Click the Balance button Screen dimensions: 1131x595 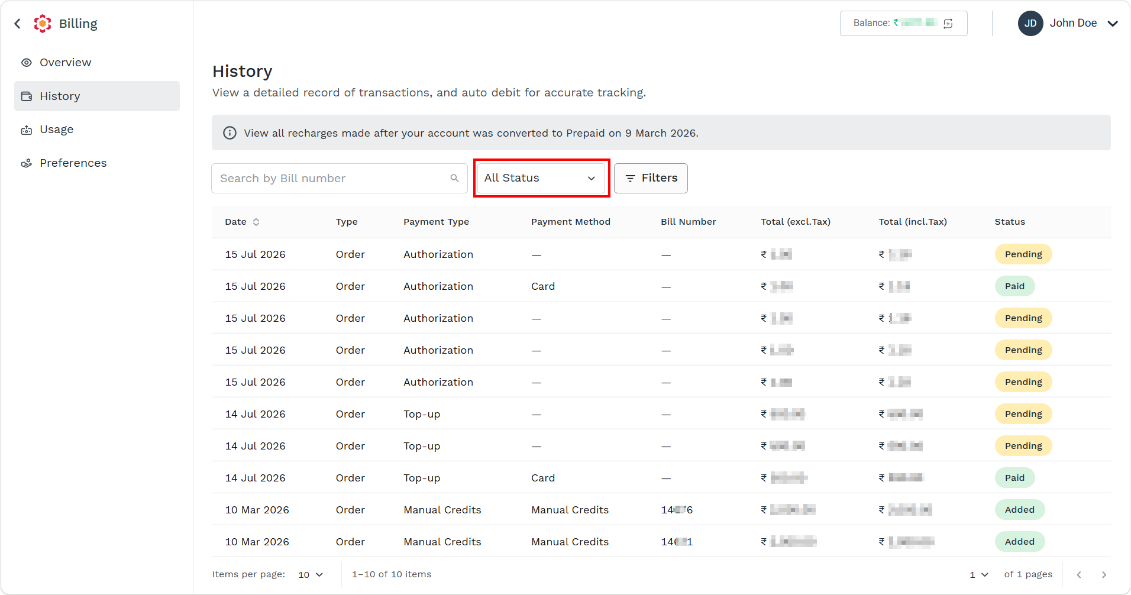[x=903, y=23]
